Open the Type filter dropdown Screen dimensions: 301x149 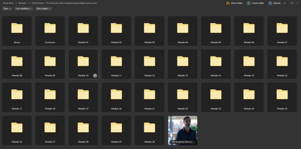7,9
